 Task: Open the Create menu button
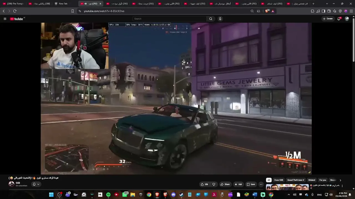click(x=328, y=19)
